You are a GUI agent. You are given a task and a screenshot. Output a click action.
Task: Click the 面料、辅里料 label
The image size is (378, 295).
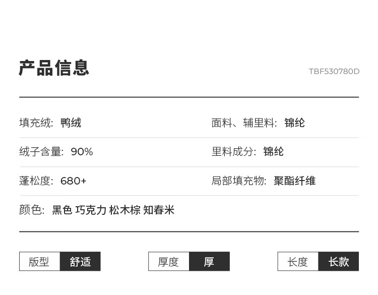click(x=244, y=123)
